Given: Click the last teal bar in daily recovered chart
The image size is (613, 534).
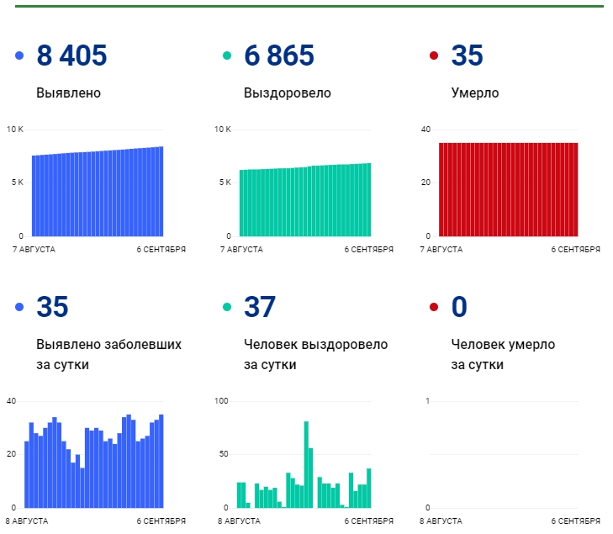Looking at the screenshot, I should tap(368, 489).
